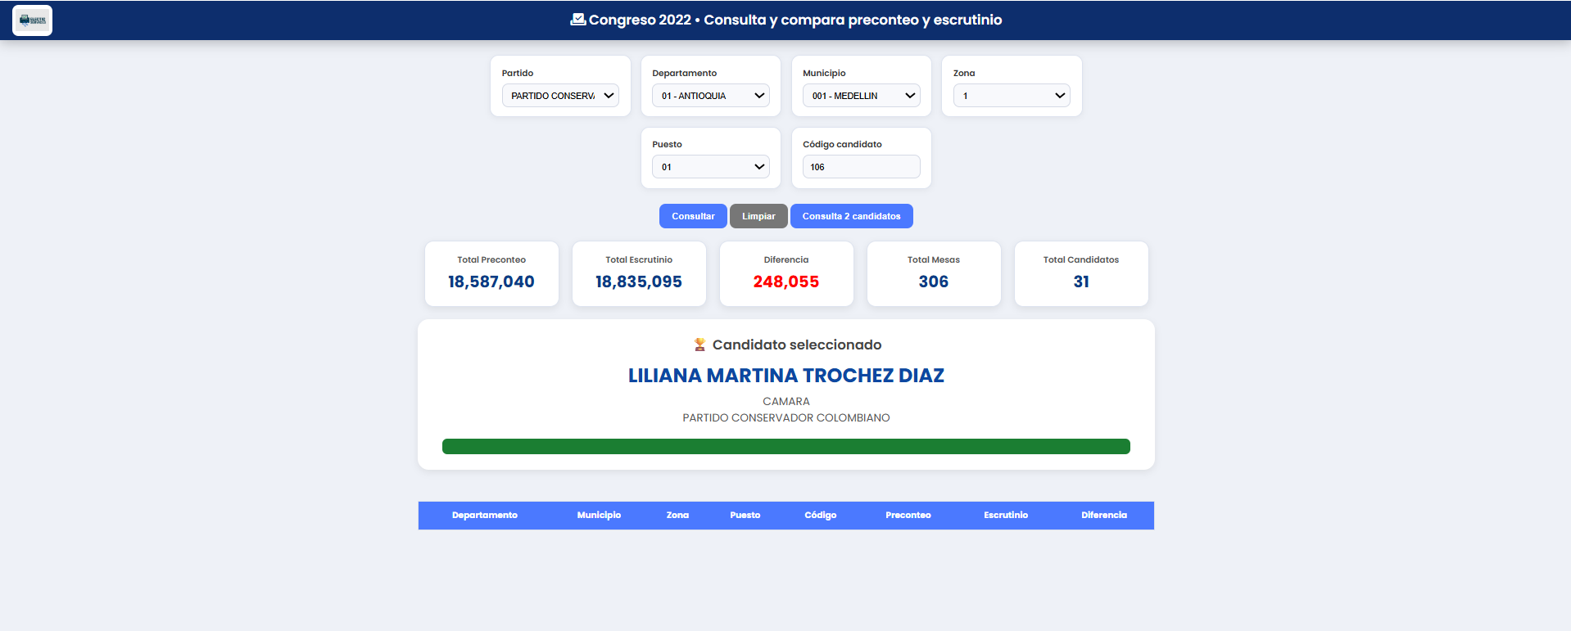Open the Puesto dropdown

click(x=710, y=167)
